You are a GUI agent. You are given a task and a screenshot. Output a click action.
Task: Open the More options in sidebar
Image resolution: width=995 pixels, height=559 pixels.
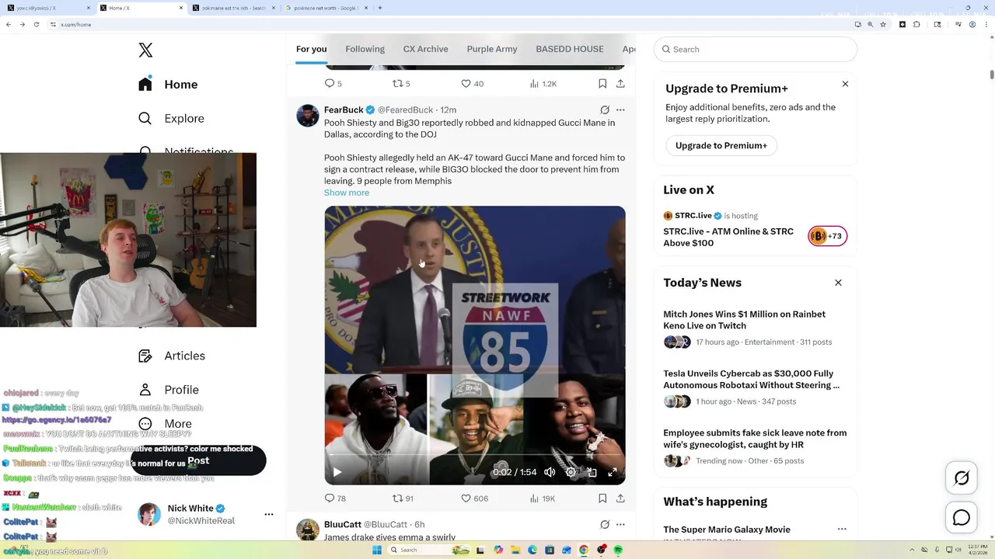(x=165, y=424)
